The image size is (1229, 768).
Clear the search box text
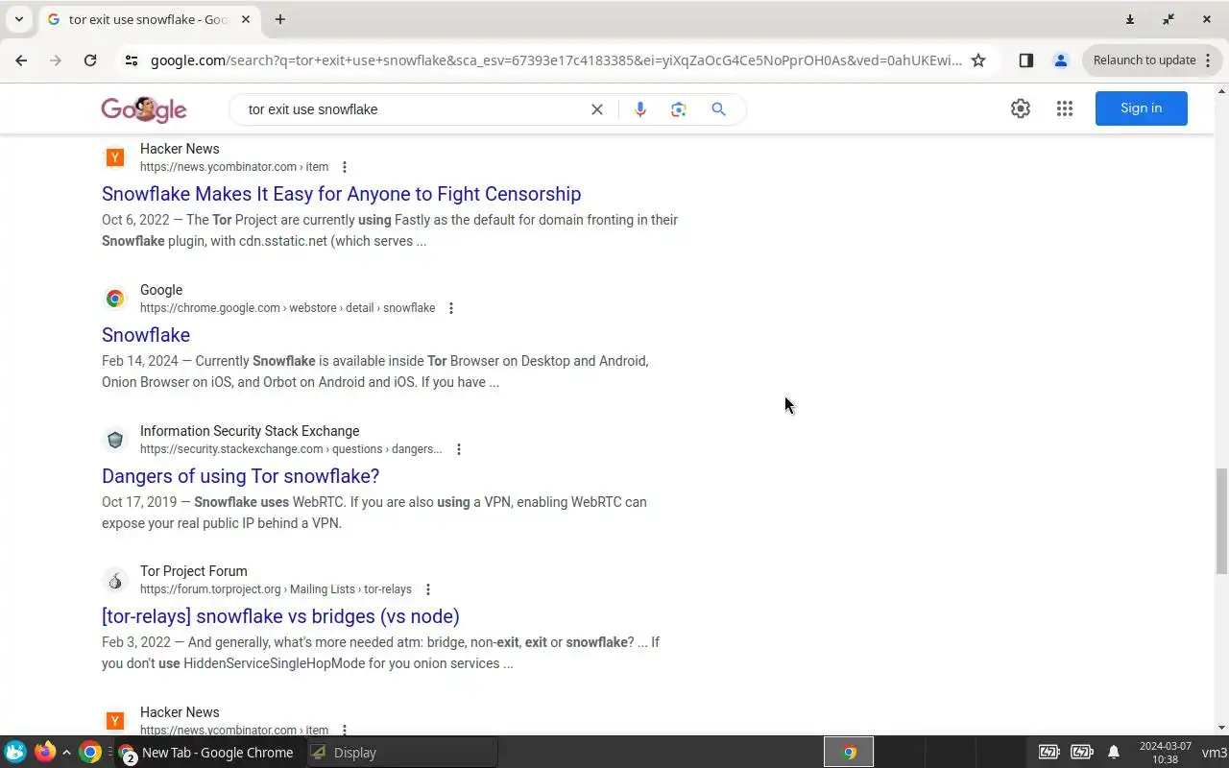597,109
